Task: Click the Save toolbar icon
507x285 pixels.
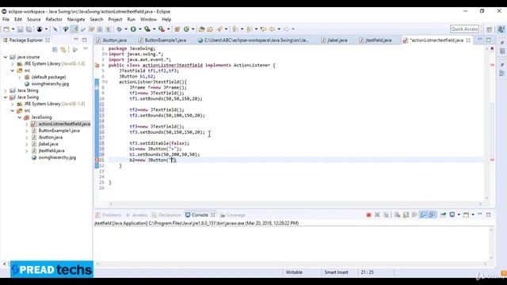Action: point(20,29)
